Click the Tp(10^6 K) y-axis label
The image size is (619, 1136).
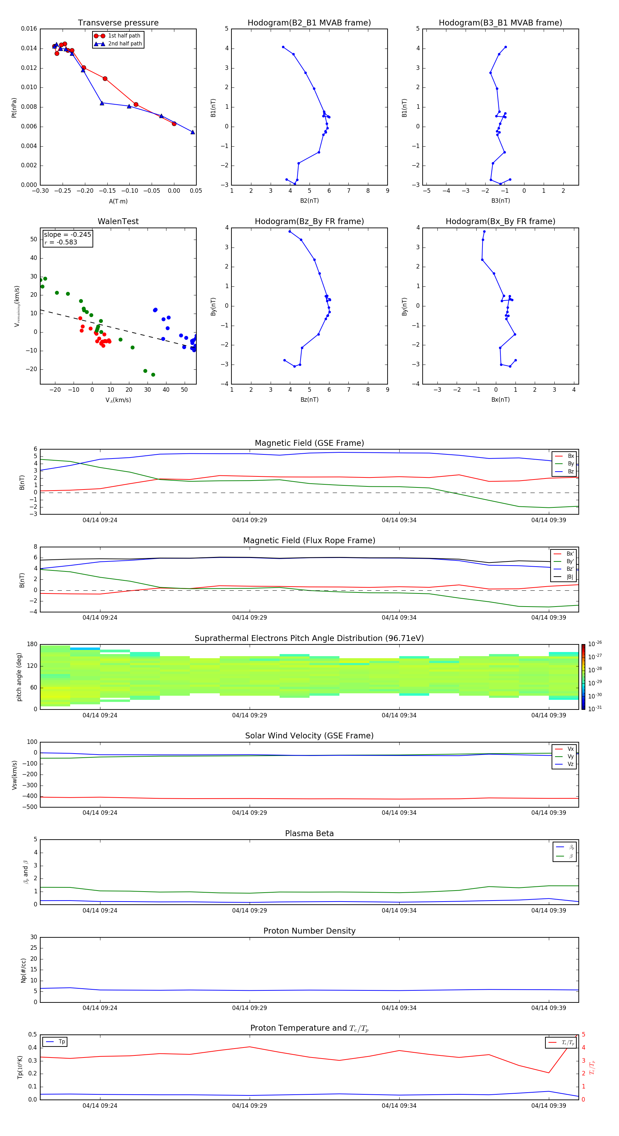[20, 1067]
